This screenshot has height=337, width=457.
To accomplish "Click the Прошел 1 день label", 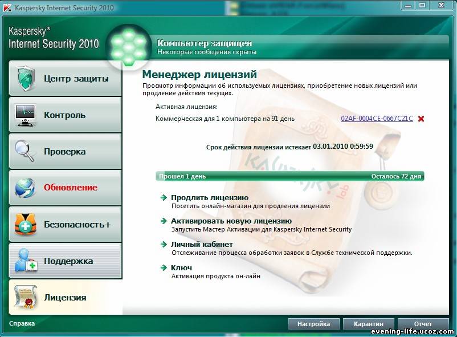I will [x=182, y=176].
